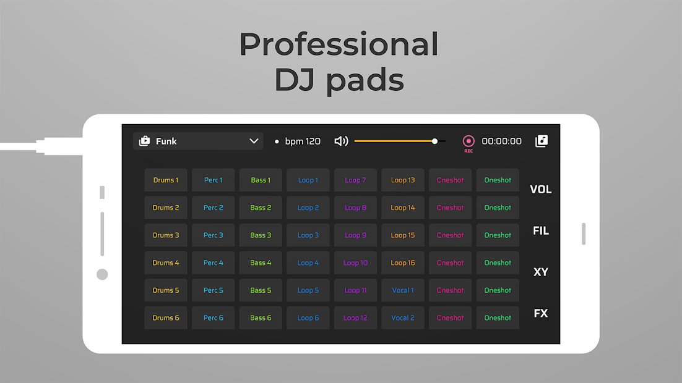Play the Bass 3 pad

(x=261, y=235)
